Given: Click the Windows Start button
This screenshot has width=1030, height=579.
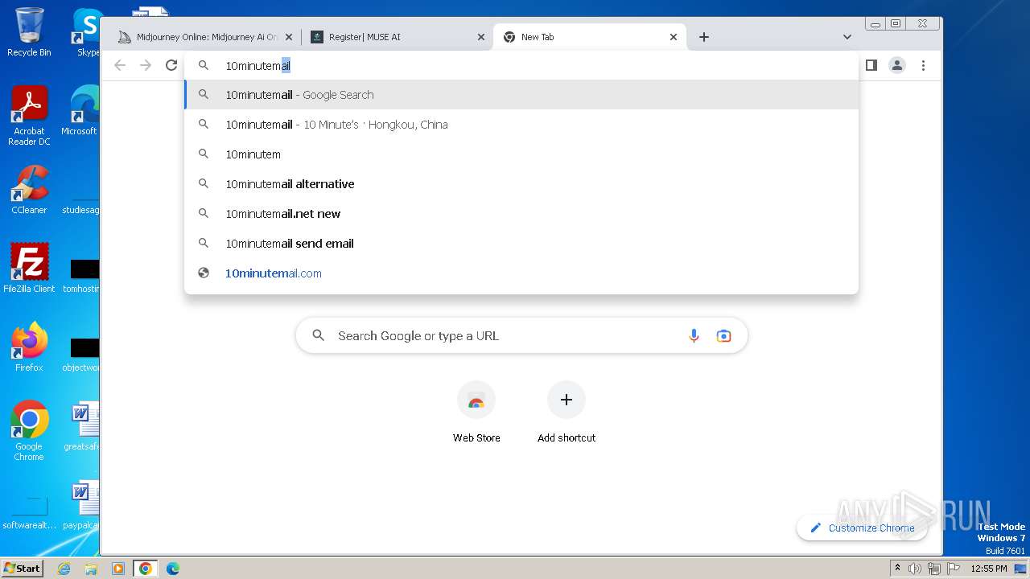Looking at the screenshot, I should [x=22, y=569].
